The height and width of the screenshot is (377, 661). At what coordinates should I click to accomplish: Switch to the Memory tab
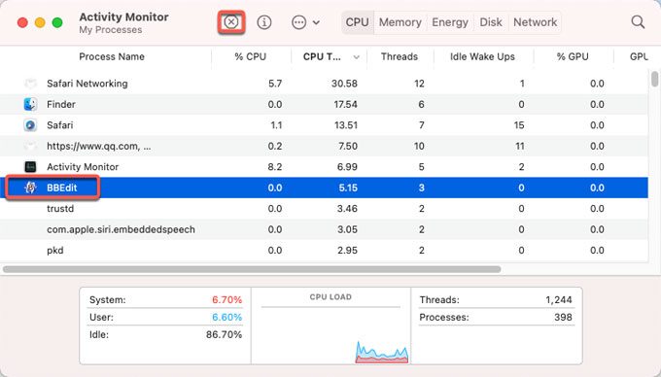[x=400, y=22]
